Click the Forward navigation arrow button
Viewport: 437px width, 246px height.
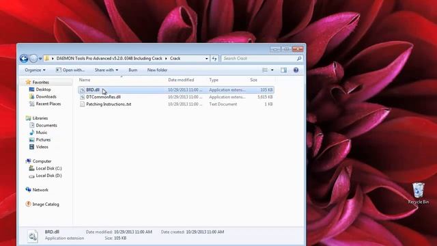pyautogui.click(x=33, y=59)
